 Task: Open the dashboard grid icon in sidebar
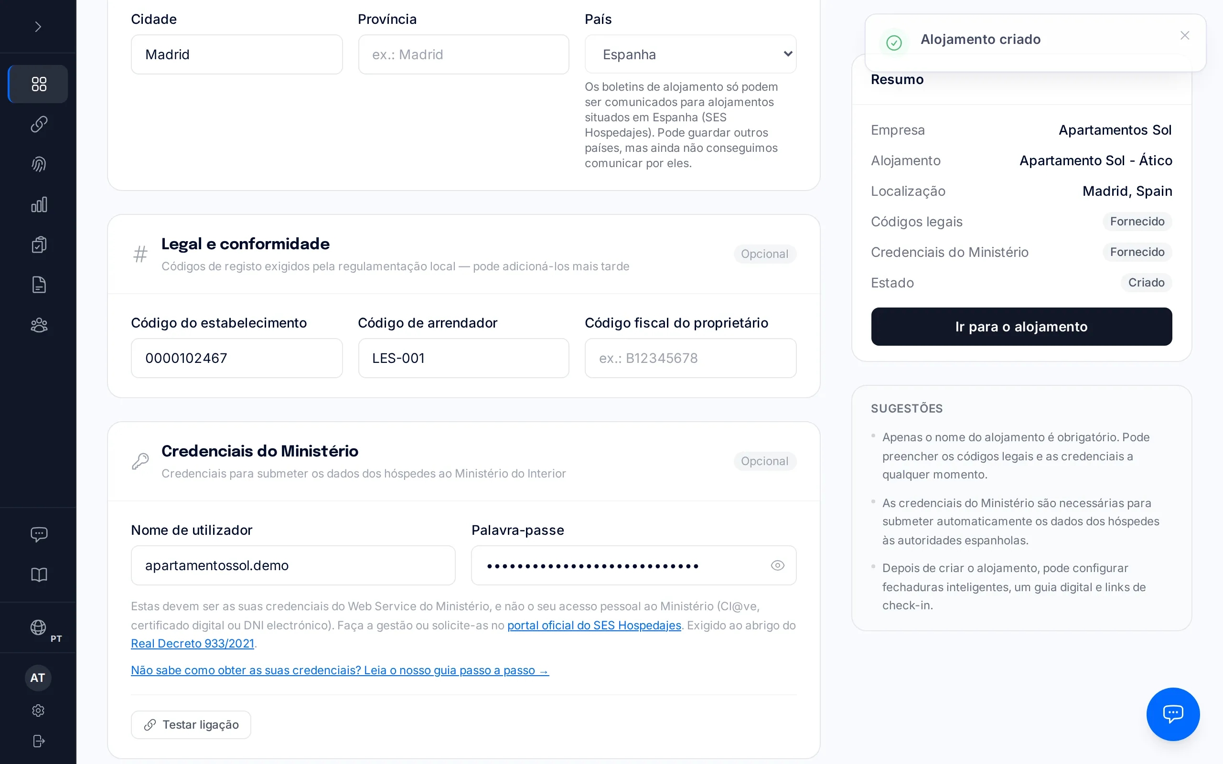coord(38,84)
